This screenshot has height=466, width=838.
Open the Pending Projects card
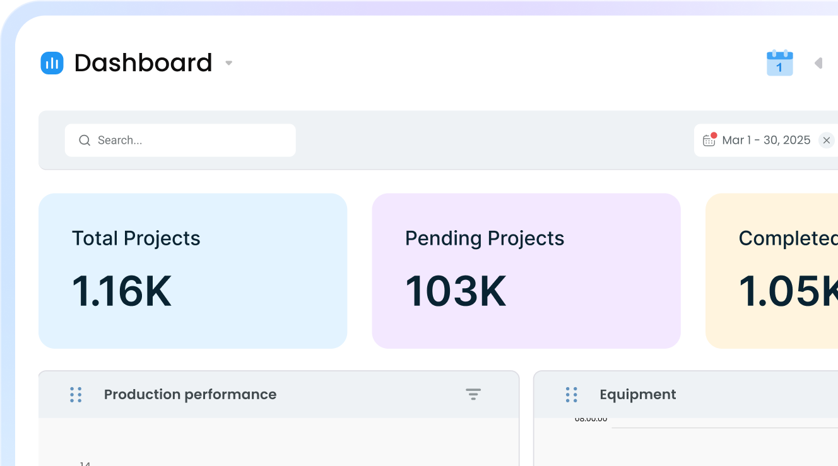click(526, 271)
